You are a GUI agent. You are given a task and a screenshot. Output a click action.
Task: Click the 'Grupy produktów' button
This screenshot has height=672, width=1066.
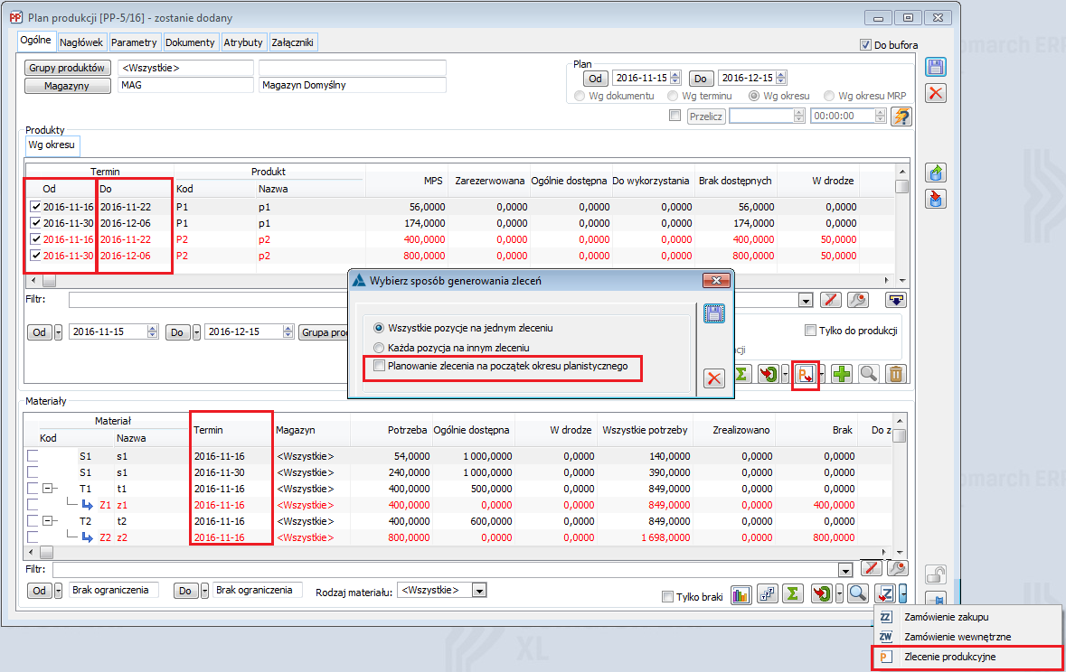69,68
